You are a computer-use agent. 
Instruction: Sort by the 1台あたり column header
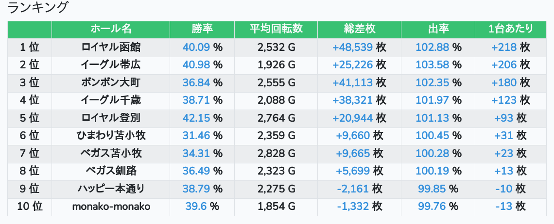click(510, 29)
